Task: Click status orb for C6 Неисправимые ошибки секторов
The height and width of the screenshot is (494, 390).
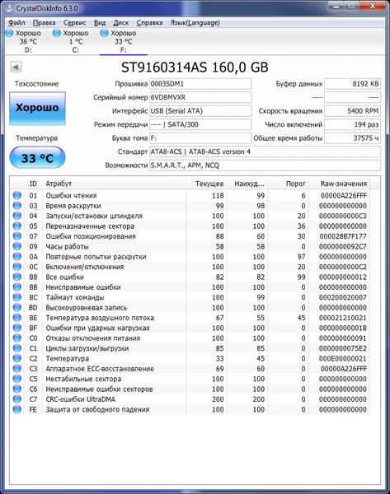Action: tap(17, 389)
